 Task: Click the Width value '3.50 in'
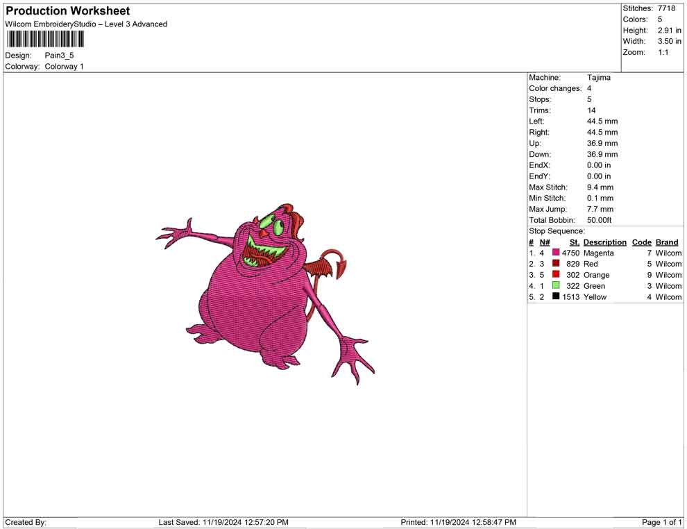(x=670, y=41)
